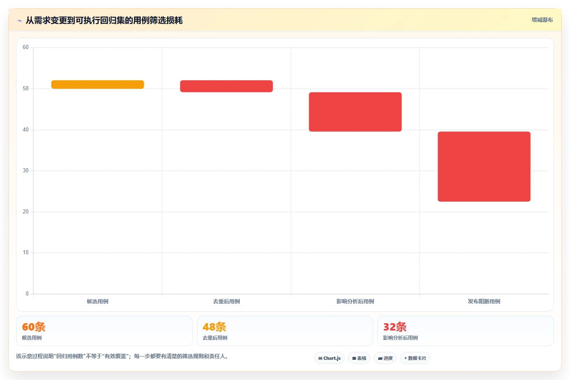Click the lightning icon beside the chart title
The width and height of the screenshot is (570, 380).
tap(19, 21)
